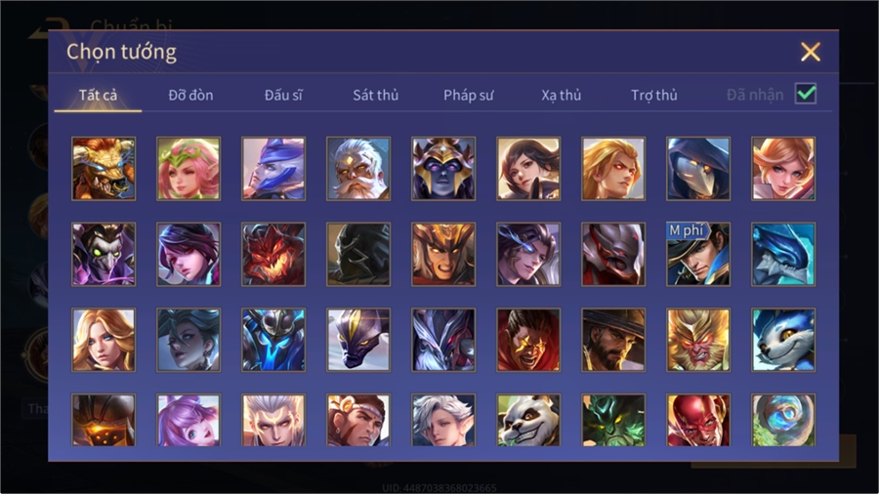879x494 pixels.
Task: Select the orange lion beast hero
Action: (x=104, y=169)
